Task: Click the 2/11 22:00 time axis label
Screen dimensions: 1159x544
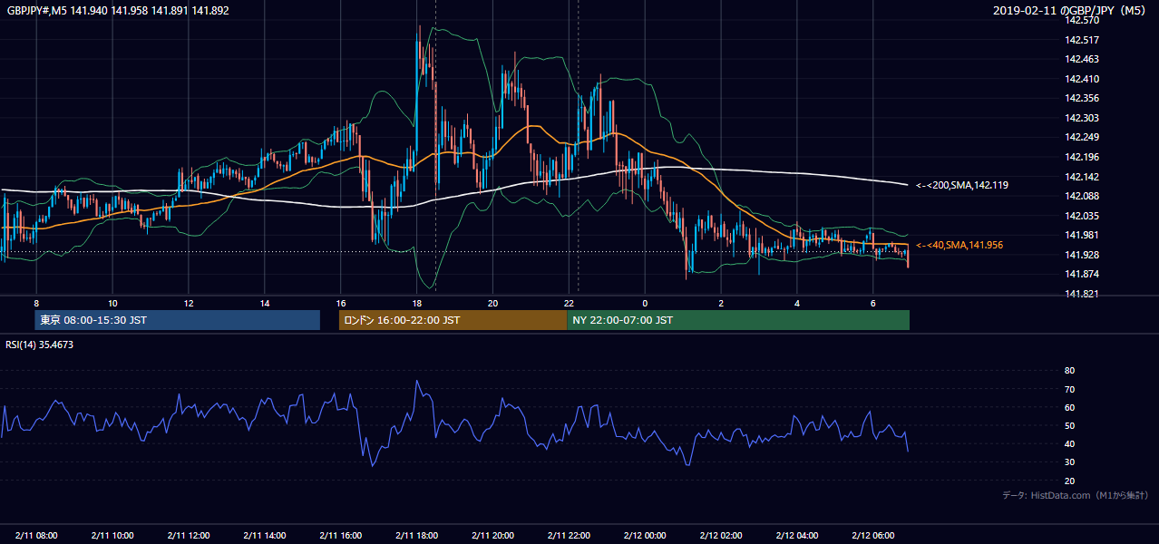Action: [x=569, y=536]
